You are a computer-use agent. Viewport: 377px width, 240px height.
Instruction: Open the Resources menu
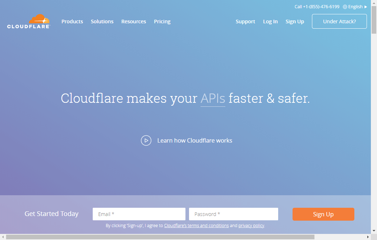tap(134, 21)
